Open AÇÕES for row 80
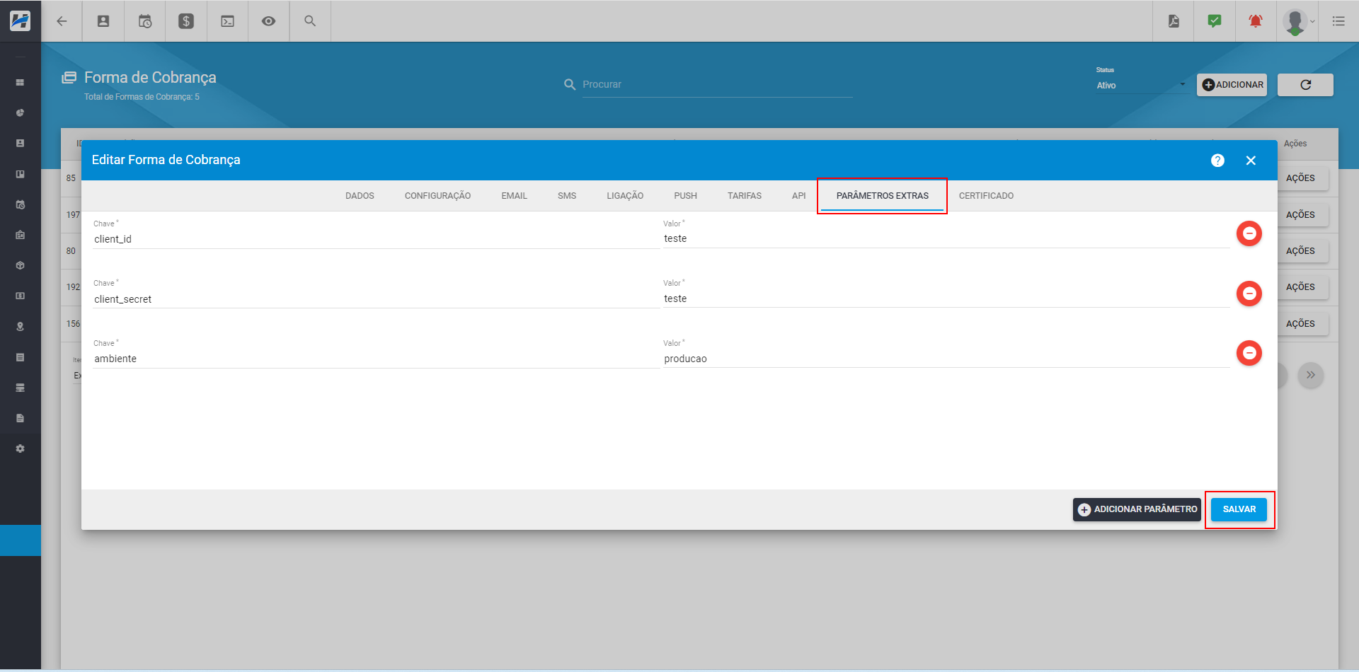This screenshot has height=672, width=1359. [x=1302, y=251]
